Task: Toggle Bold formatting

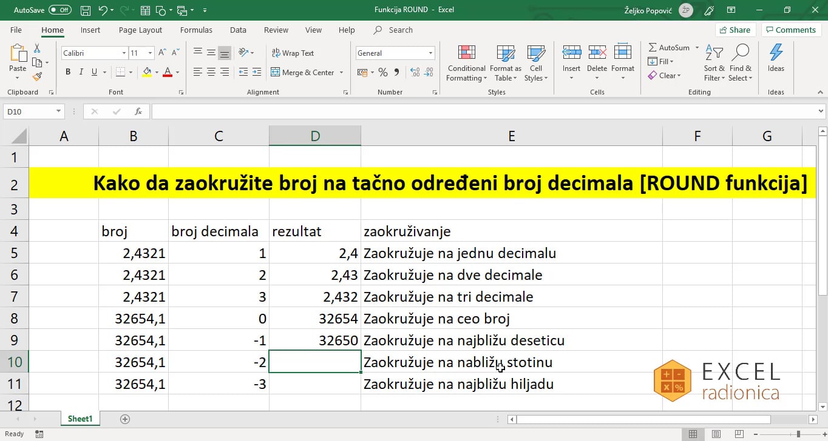Action: click(68, 72)
